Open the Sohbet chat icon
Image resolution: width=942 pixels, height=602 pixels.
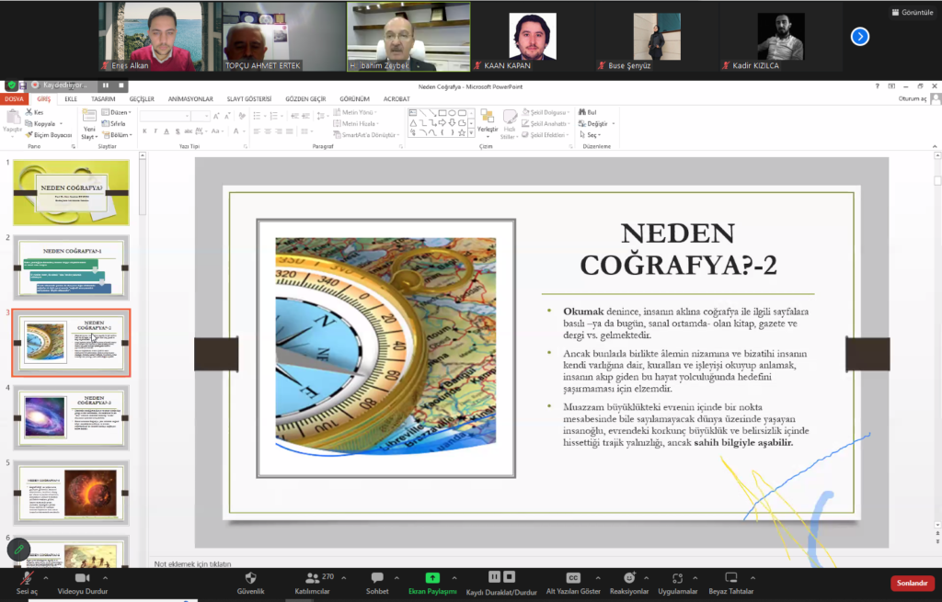point(376,578)
